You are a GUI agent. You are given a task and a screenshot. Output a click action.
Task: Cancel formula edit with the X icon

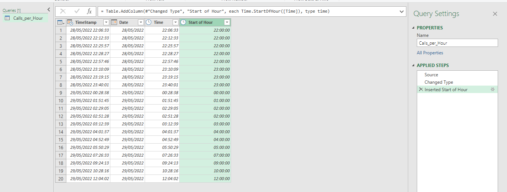point(63,12)
